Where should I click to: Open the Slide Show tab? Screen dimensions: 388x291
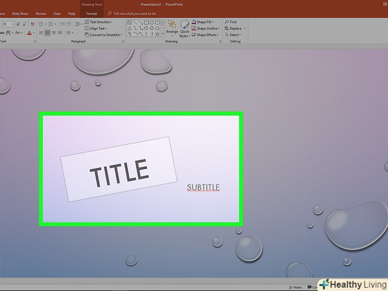click(20, 13)
